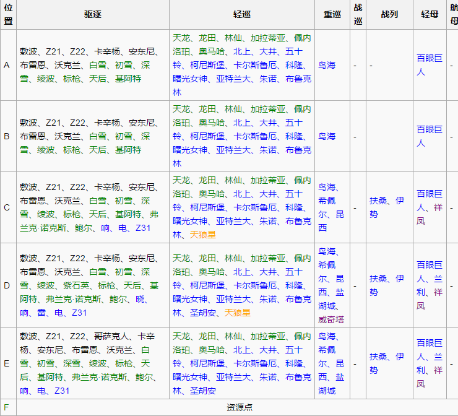
Task: Click the 位置 column header
Action: (x=8, y=14)
